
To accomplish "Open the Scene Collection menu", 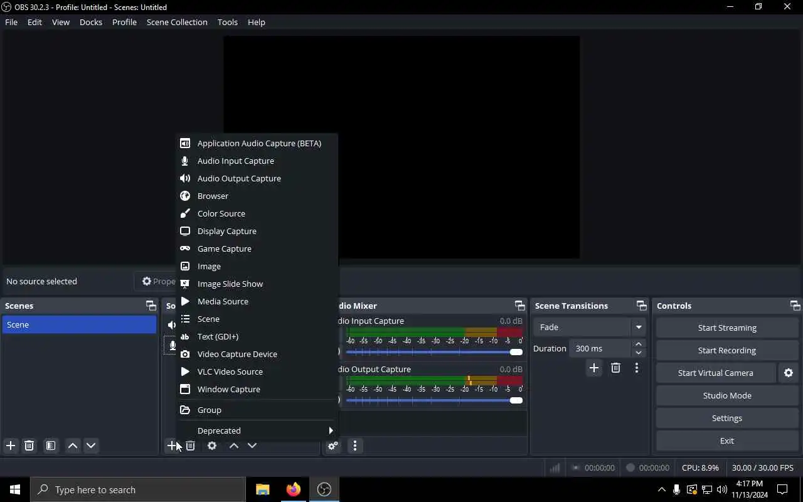I will tap(177, 22).
